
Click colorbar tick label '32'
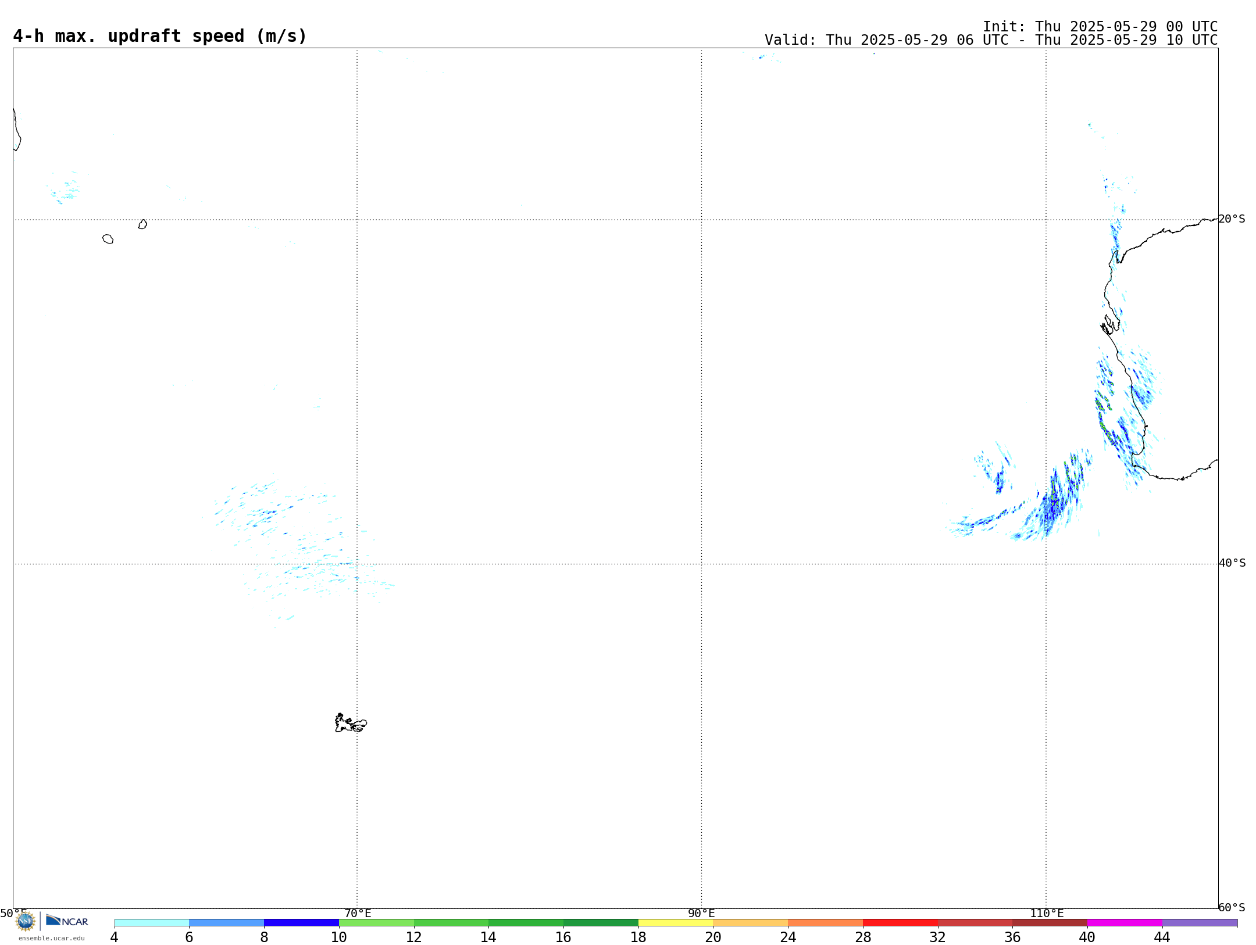coord(938,937)
